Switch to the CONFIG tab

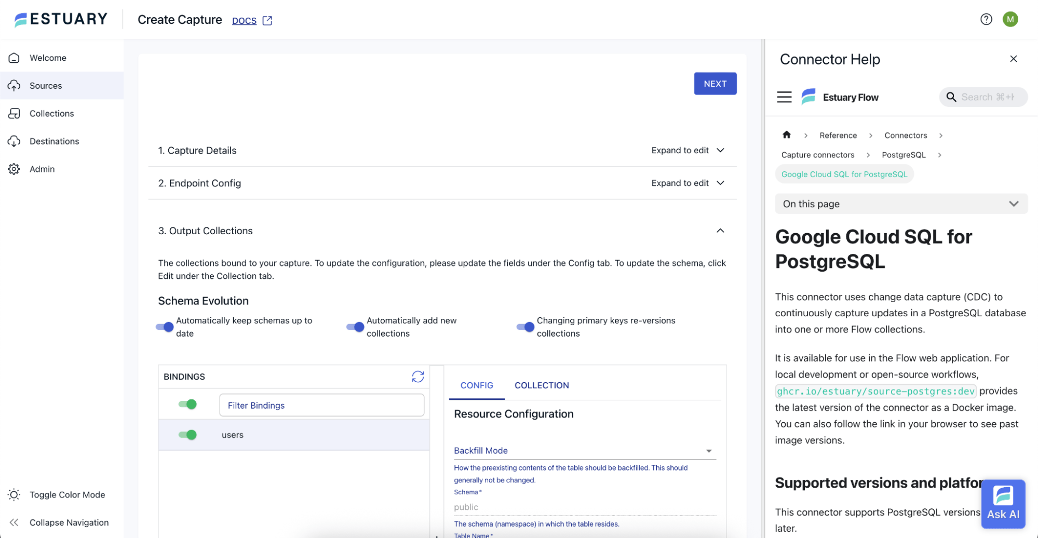[x=477, y=385]
